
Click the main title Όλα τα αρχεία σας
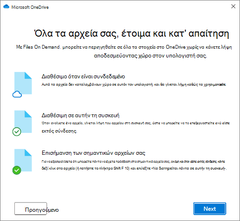[132, 33]
